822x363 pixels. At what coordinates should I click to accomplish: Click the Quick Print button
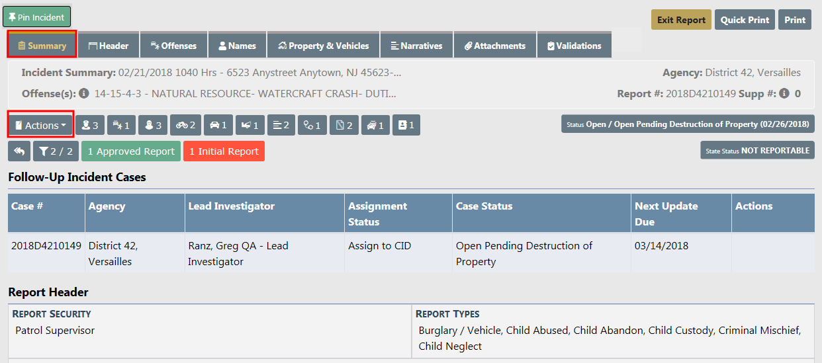[x=745, y=20]
